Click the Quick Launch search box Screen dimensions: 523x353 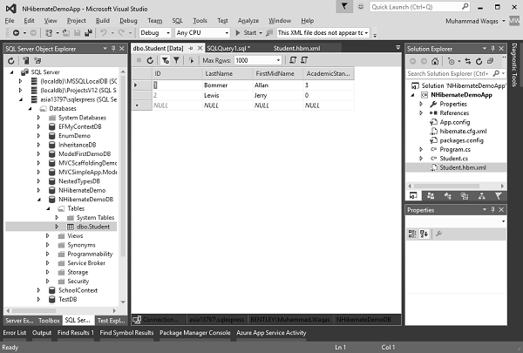click(419, 7)
